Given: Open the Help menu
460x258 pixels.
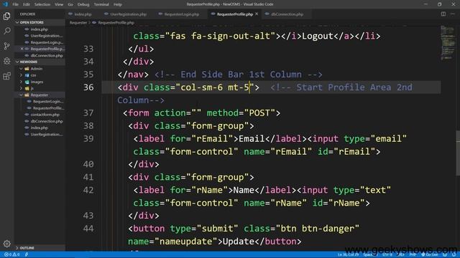Looking at the screenshot, I should [x=118, y=4].
